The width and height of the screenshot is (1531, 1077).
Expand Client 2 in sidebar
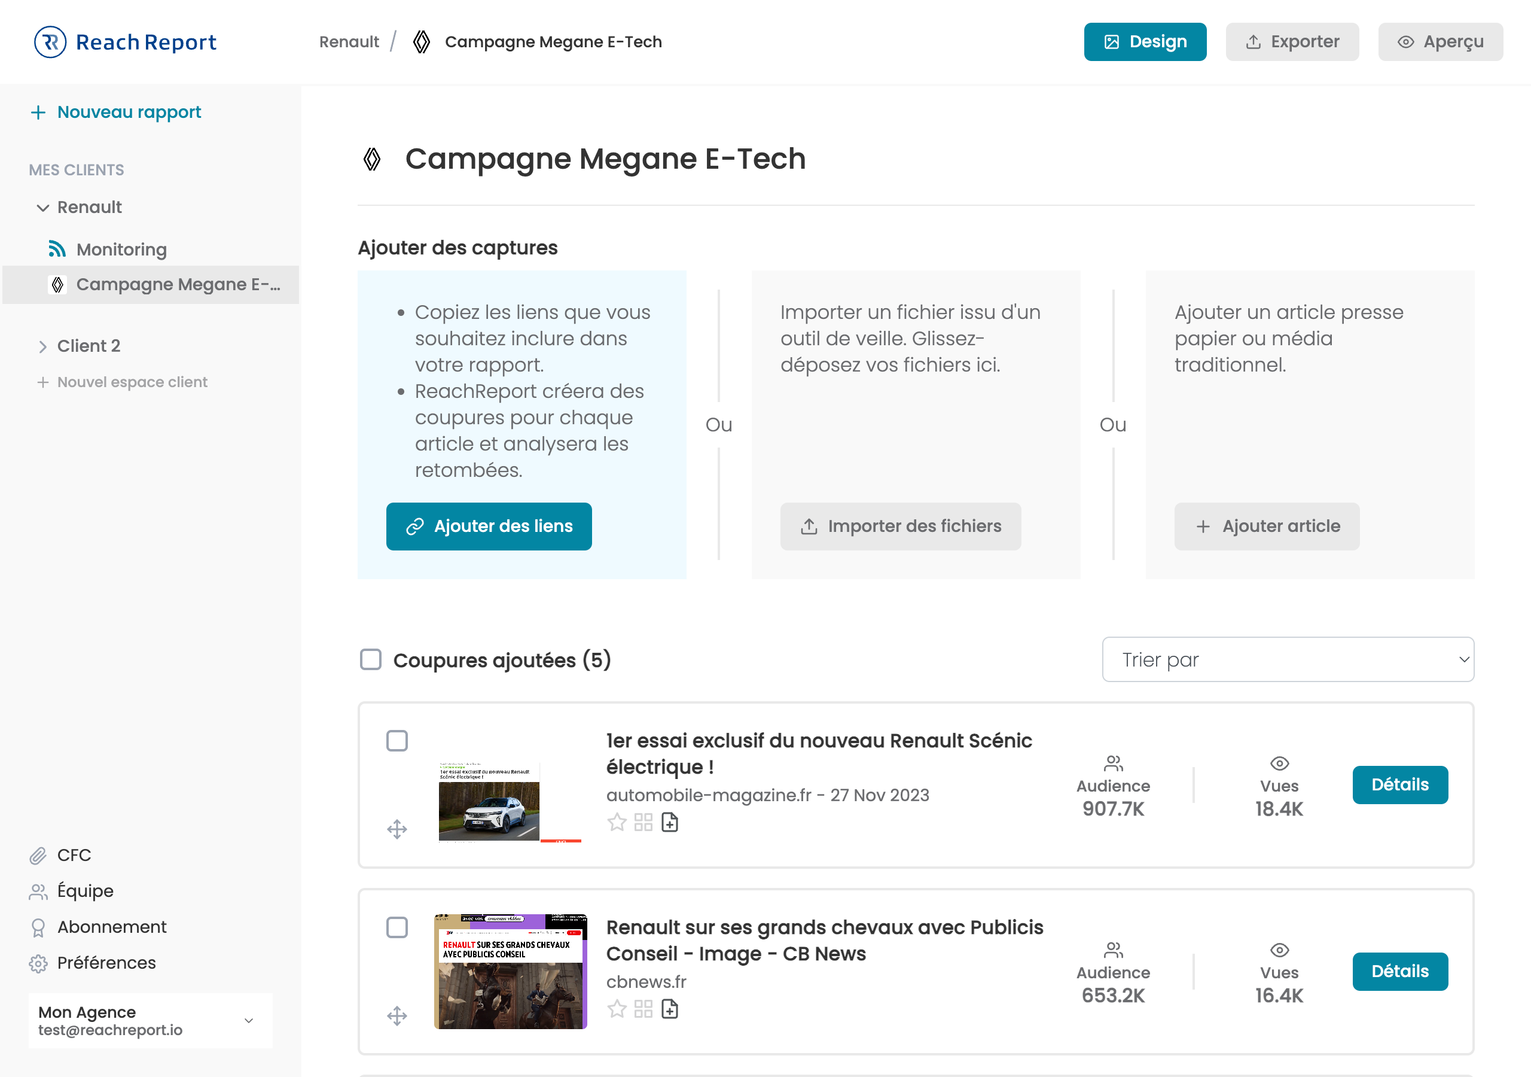tap(42, 346)
